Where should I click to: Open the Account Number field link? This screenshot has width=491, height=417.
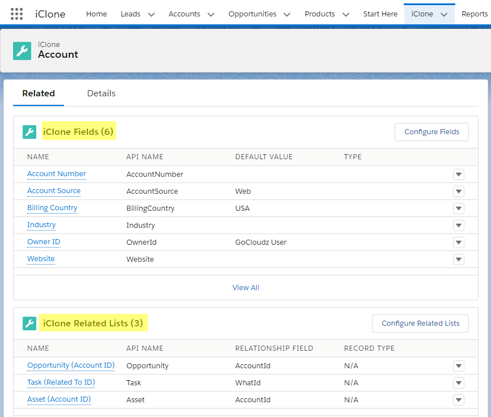pyautogui.click(x=56, y=174)
